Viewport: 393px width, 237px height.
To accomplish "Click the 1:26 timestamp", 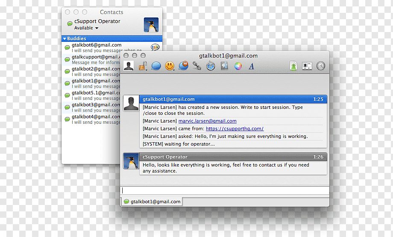I will point(318,157).
